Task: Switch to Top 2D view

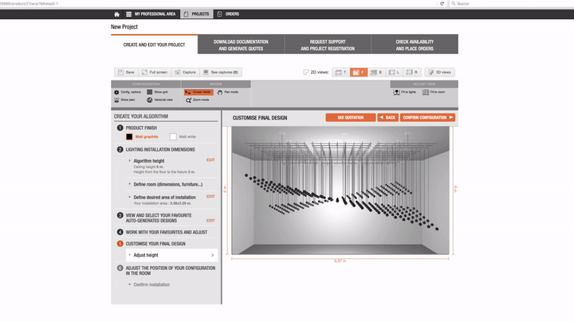Action: [x=340, y=72]
